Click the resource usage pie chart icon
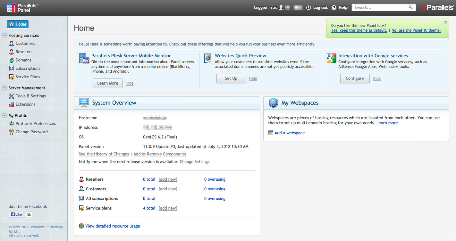Viewport: 456px width, 241px height. tap(81, 226)
